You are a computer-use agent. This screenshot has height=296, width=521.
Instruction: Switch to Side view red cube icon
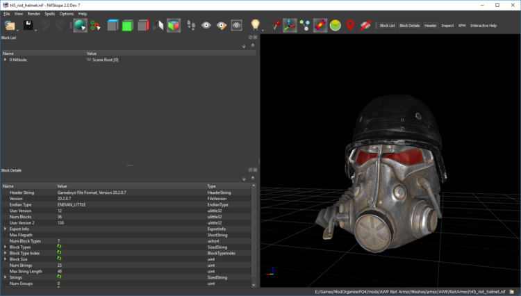[143, 26]
